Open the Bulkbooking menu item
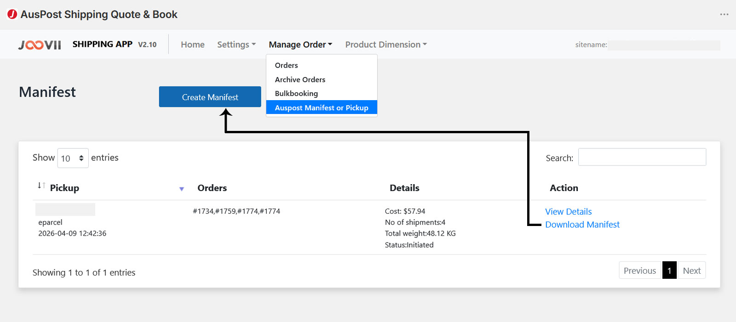This screenshot has width=736, height=322. coord(296,93)
